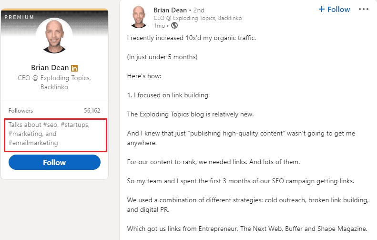This screenshot has width=377, height=240.
Task: Click the #startups hashtag
Action: pyautogui.click(x=74, y=125)
